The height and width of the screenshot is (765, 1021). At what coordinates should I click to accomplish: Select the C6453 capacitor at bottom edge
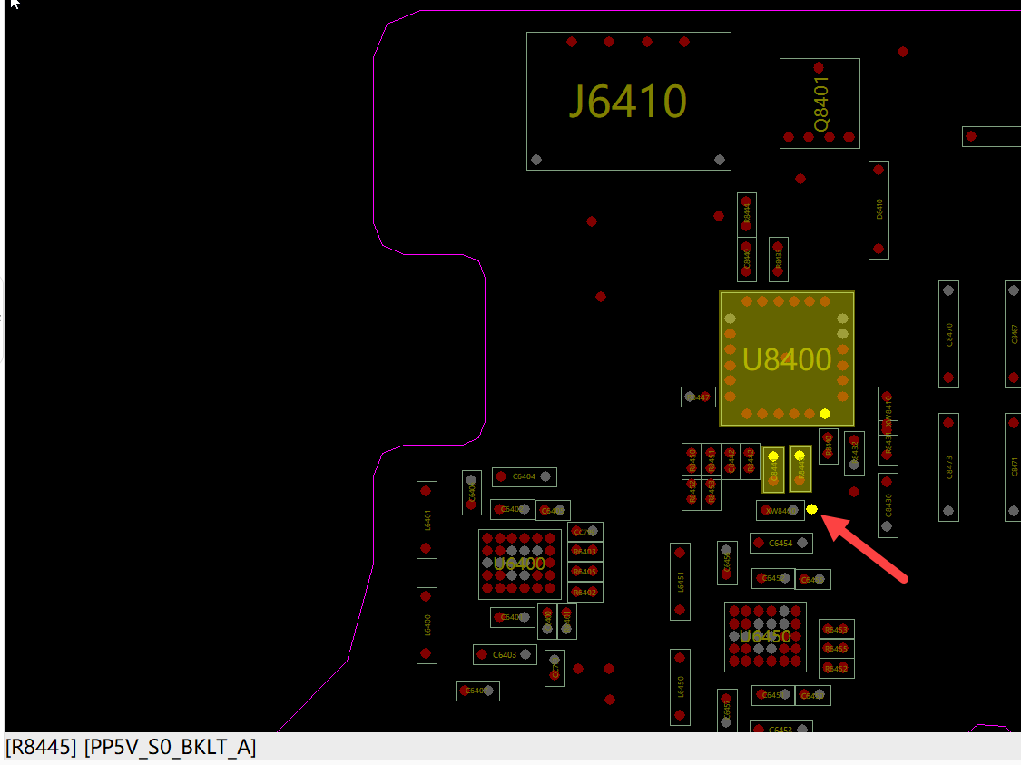pyautogui.click(x=780, y=727)
